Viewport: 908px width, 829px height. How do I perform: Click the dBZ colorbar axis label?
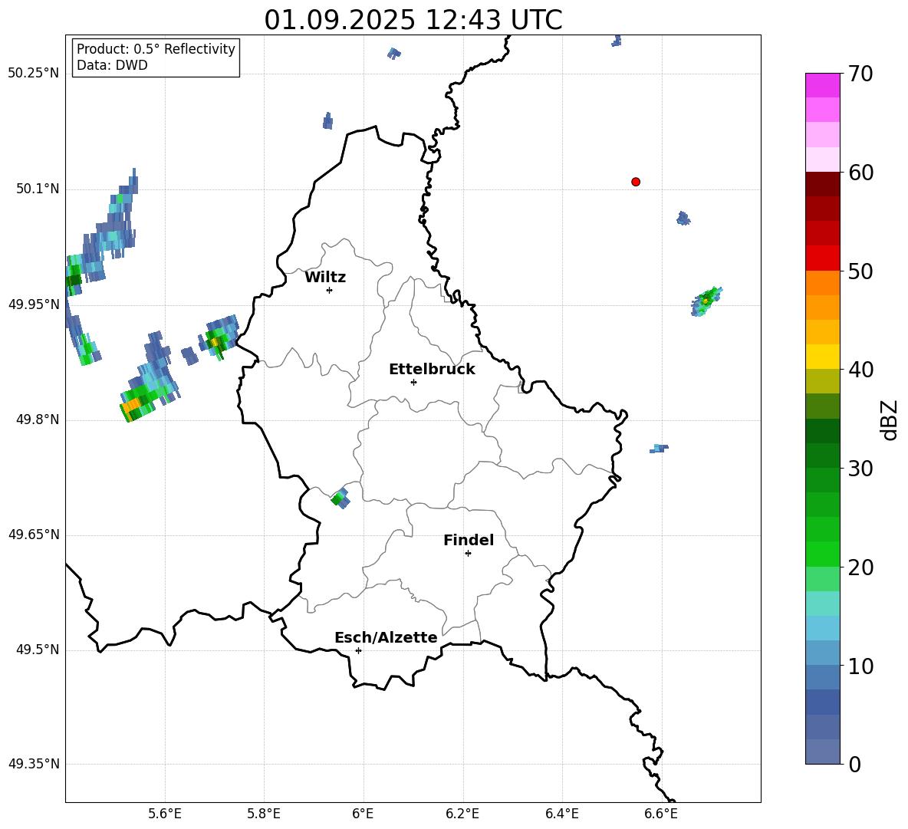coord(890,419)
